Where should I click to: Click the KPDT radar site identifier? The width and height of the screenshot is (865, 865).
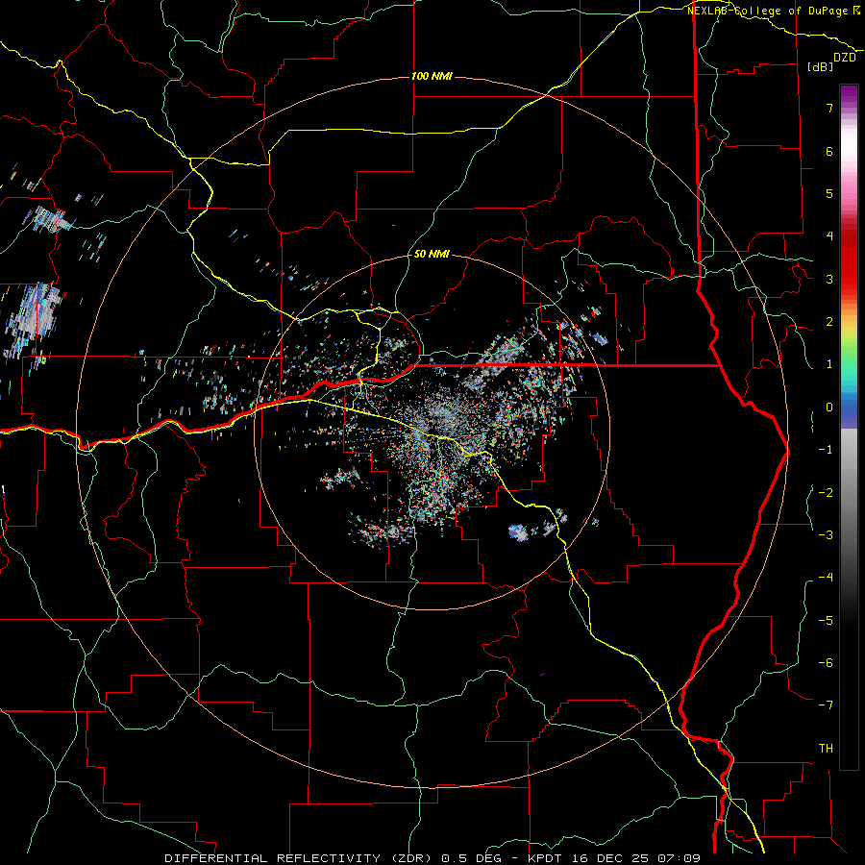coord(547,858)
